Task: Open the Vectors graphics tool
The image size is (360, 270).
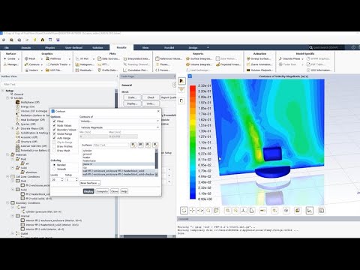Action: click(x=31, y=70)
